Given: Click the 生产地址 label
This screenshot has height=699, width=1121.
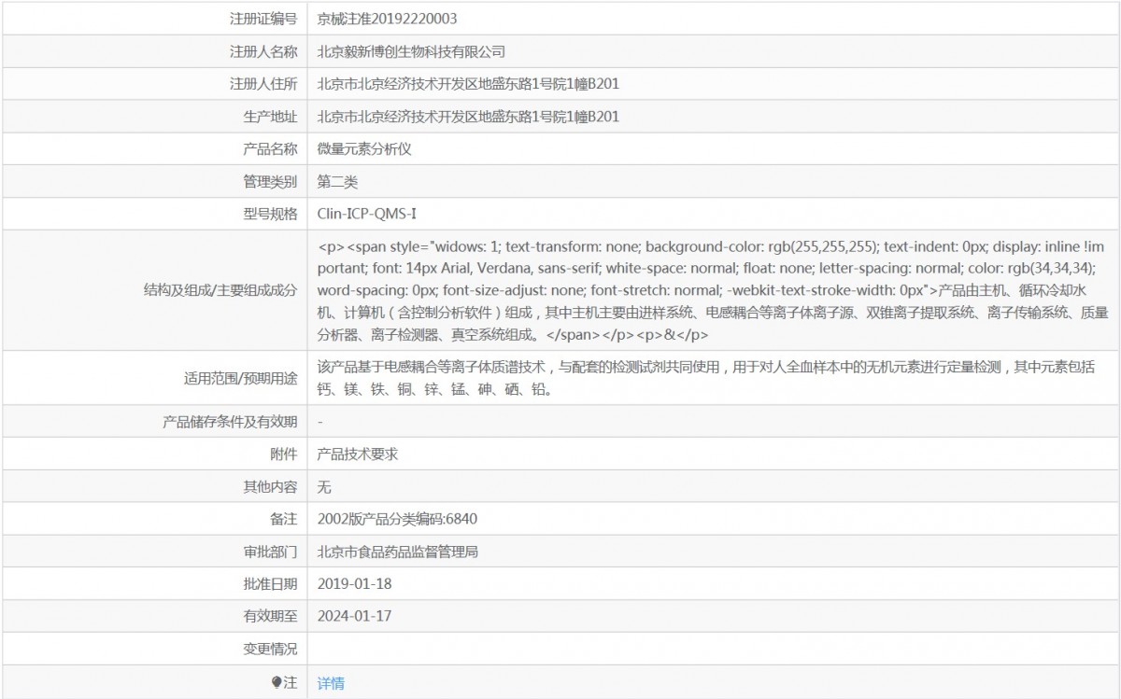Looking at the screenshot, I should 270,117.
